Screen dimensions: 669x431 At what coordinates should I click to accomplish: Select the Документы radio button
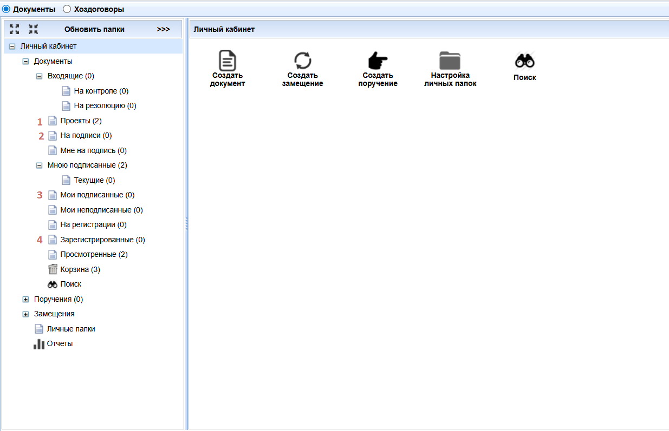click(6, 9)
